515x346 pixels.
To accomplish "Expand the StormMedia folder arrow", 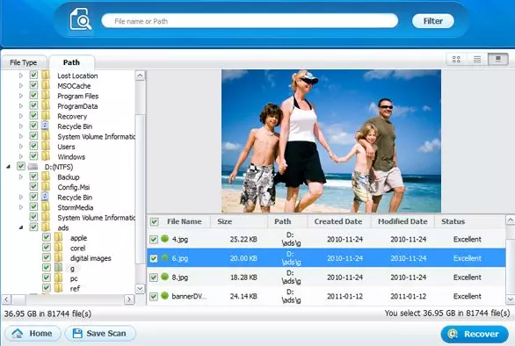I will point(21,207).
